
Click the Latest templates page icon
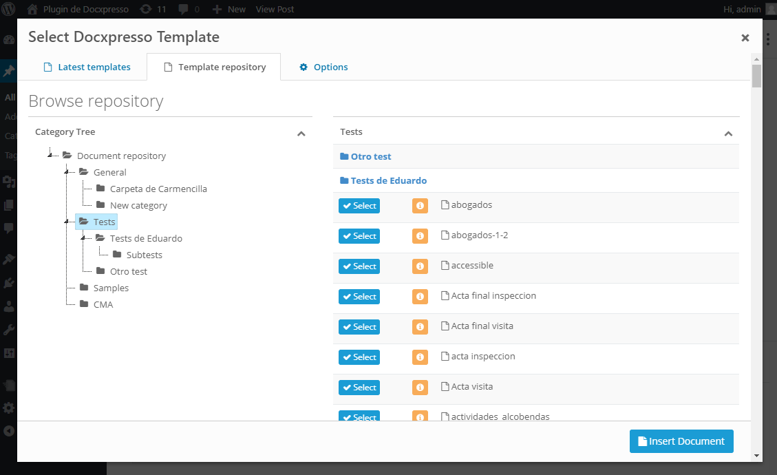pyautogui.click(x=48, y=67)
